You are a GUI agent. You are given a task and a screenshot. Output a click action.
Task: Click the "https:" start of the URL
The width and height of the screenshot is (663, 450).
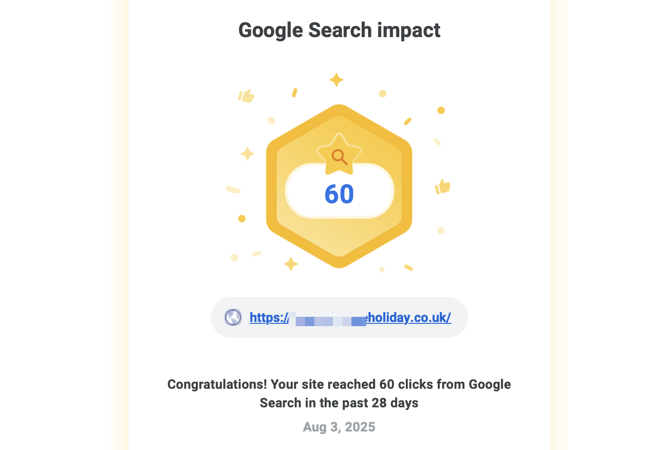point(266,317)
